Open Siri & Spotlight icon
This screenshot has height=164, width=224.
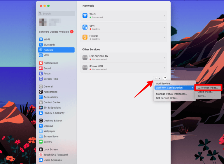41,108
